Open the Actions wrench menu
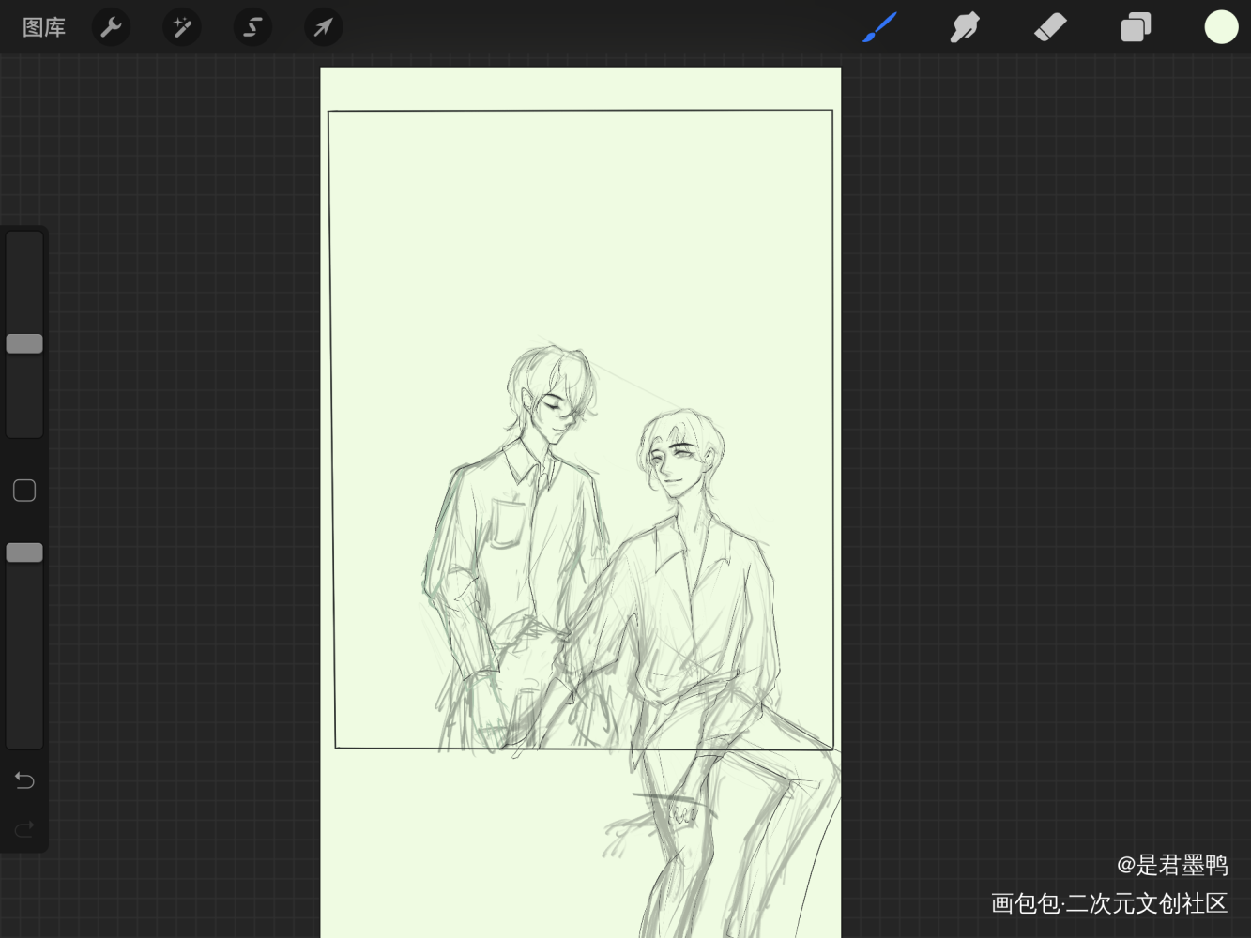This screenshot has height=938, width=1251. [x=111, y=27]
